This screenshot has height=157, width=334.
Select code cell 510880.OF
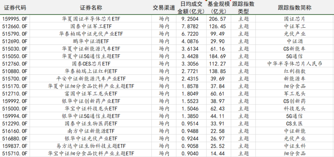click(x=15, y=71)
